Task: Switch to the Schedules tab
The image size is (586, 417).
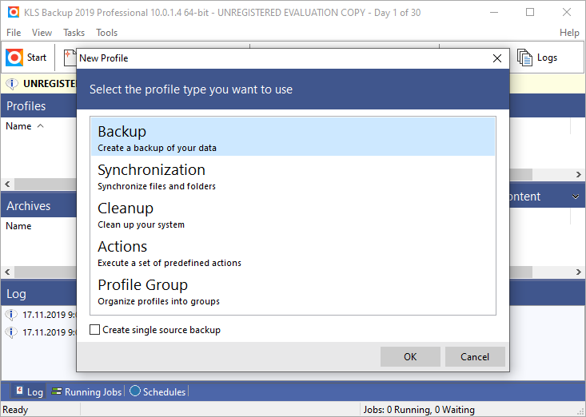Action: pos(157,391)
